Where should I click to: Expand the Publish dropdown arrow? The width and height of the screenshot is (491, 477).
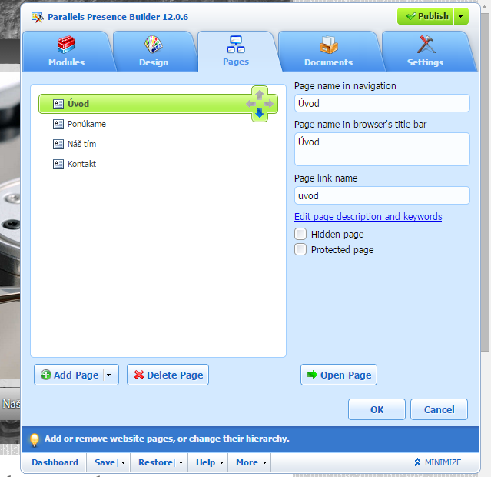[461, 16]
